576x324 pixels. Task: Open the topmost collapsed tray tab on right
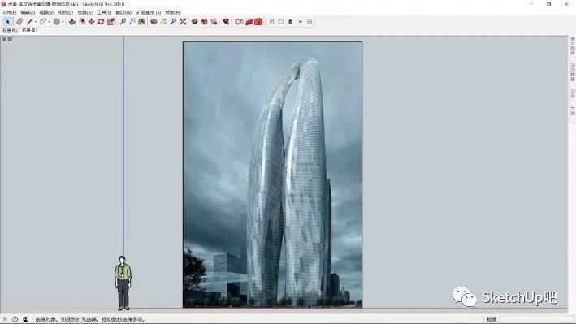[x=572, y=46]
